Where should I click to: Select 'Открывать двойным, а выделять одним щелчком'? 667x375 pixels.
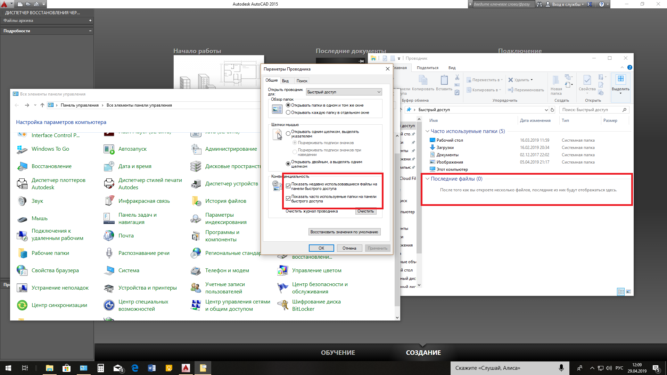[288, 164]
